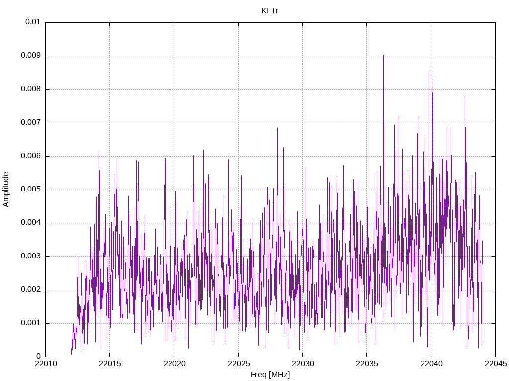Click the 0.001 y-axis tick label

click(x=31, y=323)
